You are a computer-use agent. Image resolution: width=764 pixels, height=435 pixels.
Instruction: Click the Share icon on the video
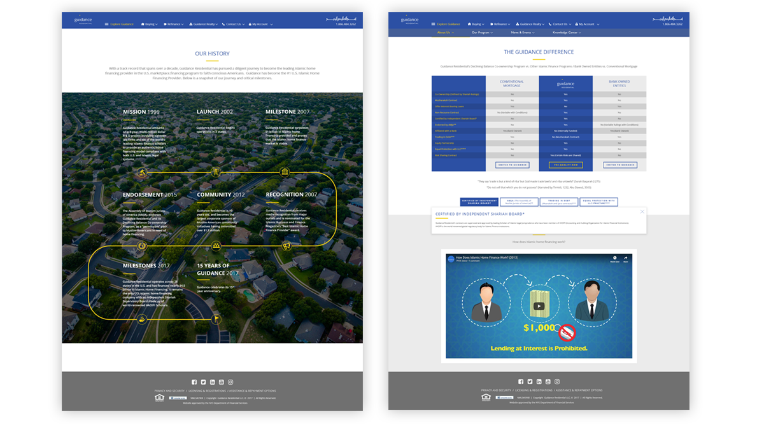[x=626, y=258]
